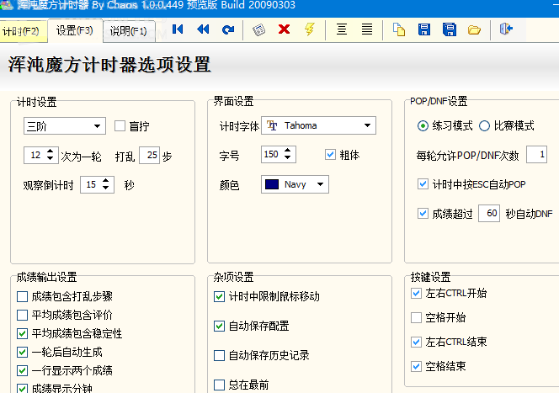559x393 pixels.
Task: Click the copy documents toolbar icon
Action: (399, 30)
